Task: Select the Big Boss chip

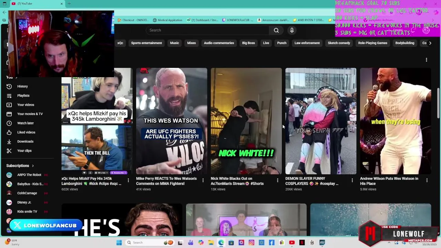Action: (248, 43)
